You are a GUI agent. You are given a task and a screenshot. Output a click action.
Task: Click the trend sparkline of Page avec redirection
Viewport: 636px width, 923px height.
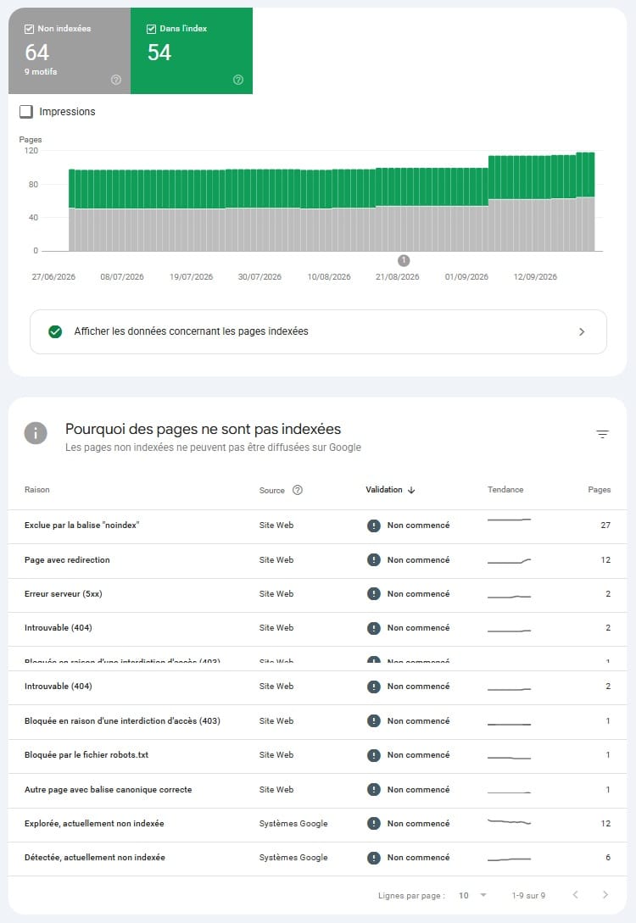point(509,561)
